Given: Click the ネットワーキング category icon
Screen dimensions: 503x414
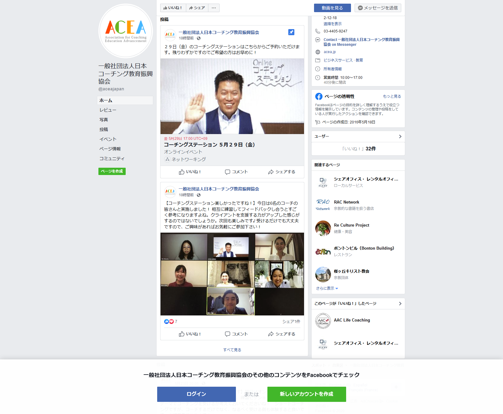Looking at the screenshot, I should pyautogui.click(x=167, y=159).
